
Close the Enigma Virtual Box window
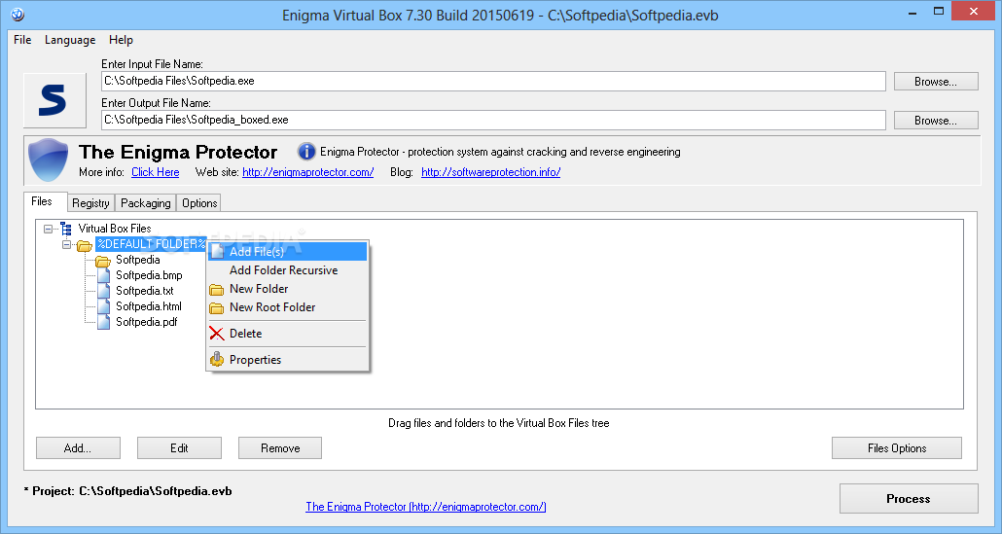tap(974, 11)
